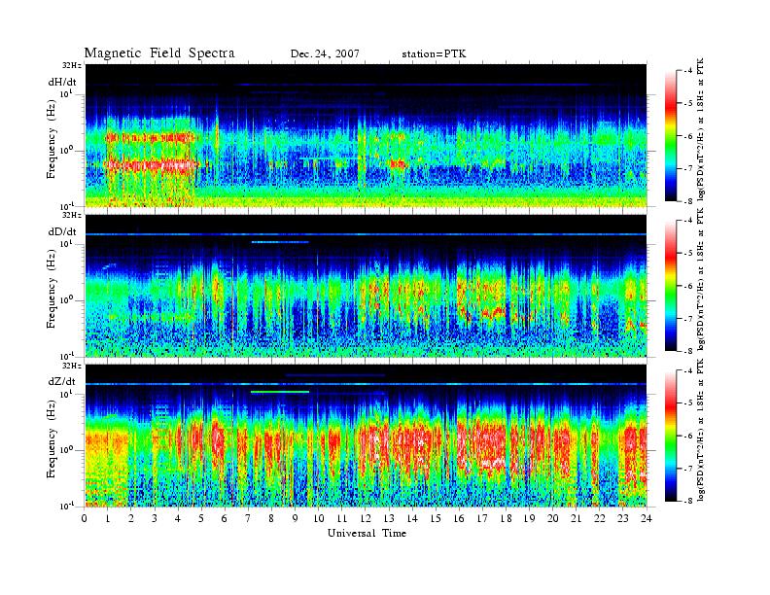
Task: Click the dD/dt spectrogram plot
Action: click(x=367, y=286)
